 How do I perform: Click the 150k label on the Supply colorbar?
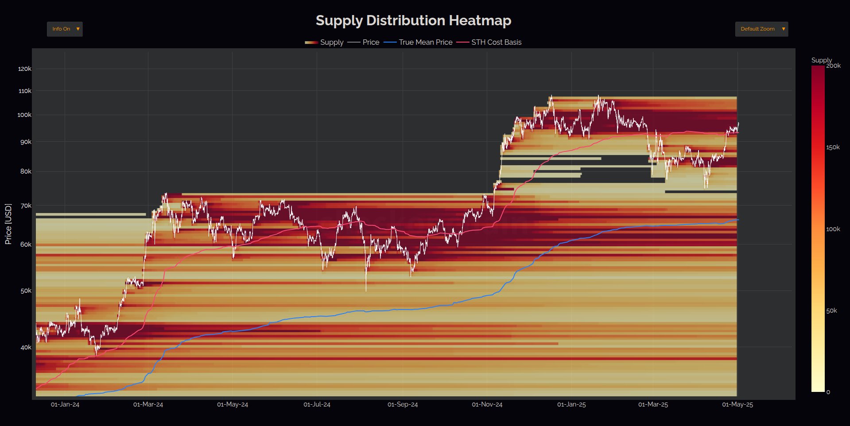coord(833,147)
